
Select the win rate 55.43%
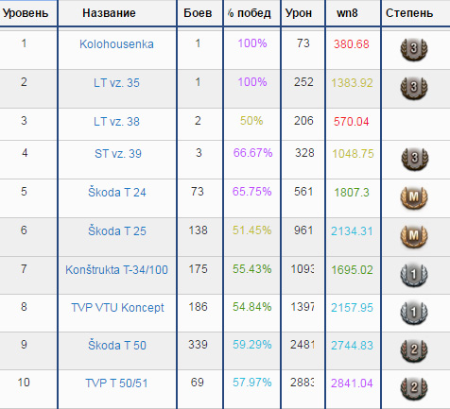point(252,269)
